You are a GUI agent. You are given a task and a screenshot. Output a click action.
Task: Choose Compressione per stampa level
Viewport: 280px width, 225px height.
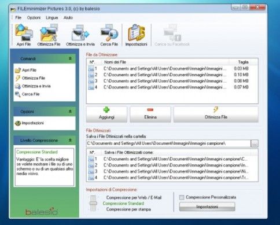click(128, 209)
